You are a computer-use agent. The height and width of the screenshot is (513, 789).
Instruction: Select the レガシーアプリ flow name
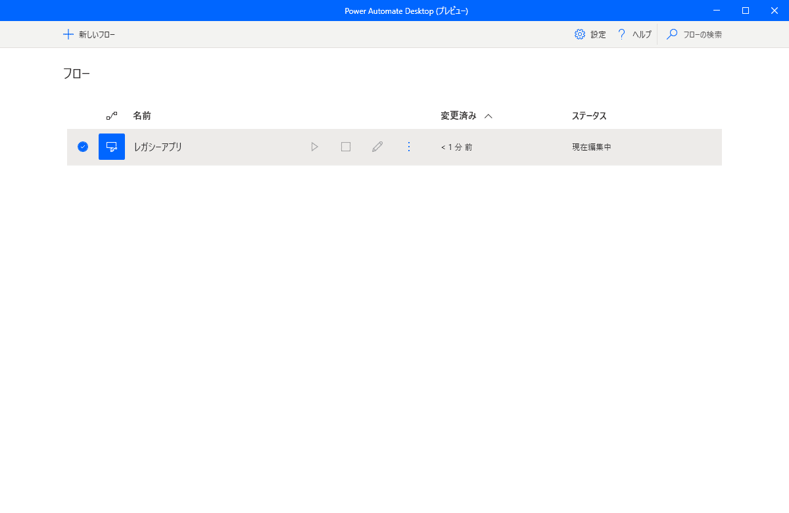[158, 147]
